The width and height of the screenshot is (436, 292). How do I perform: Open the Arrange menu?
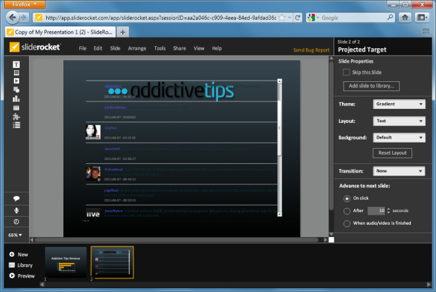pyautogui.click(x=137, y=48)
